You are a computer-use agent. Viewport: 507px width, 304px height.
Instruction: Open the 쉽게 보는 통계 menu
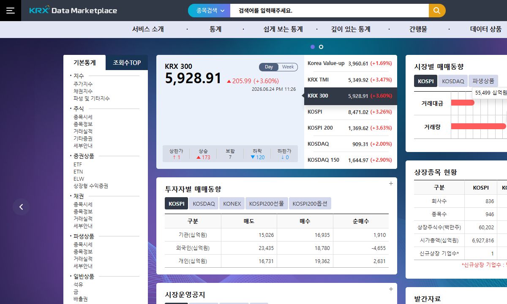point(283,29)
